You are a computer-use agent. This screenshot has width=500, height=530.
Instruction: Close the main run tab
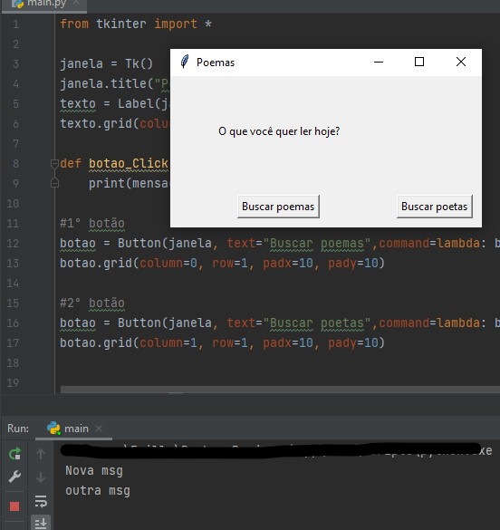(x=99, y=429)
